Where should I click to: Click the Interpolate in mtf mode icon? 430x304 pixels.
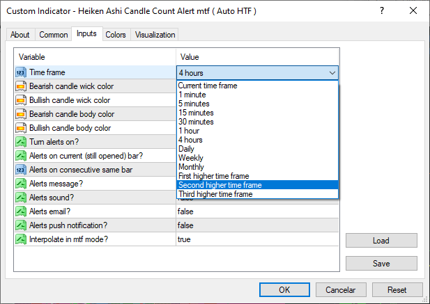(20, 239)
